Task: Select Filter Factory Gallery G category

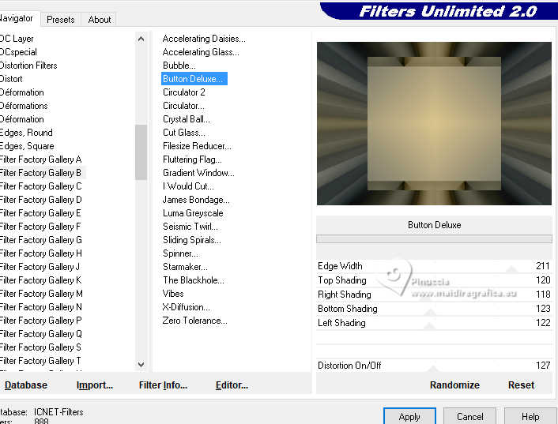Action: (40, 240)
